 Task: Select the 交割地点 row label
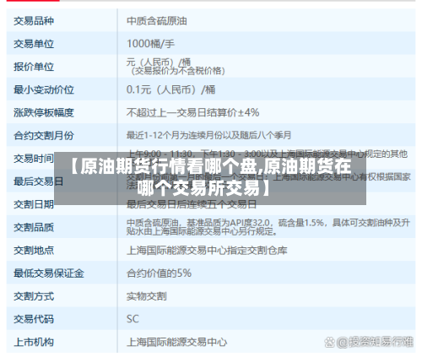click(34, 251)
